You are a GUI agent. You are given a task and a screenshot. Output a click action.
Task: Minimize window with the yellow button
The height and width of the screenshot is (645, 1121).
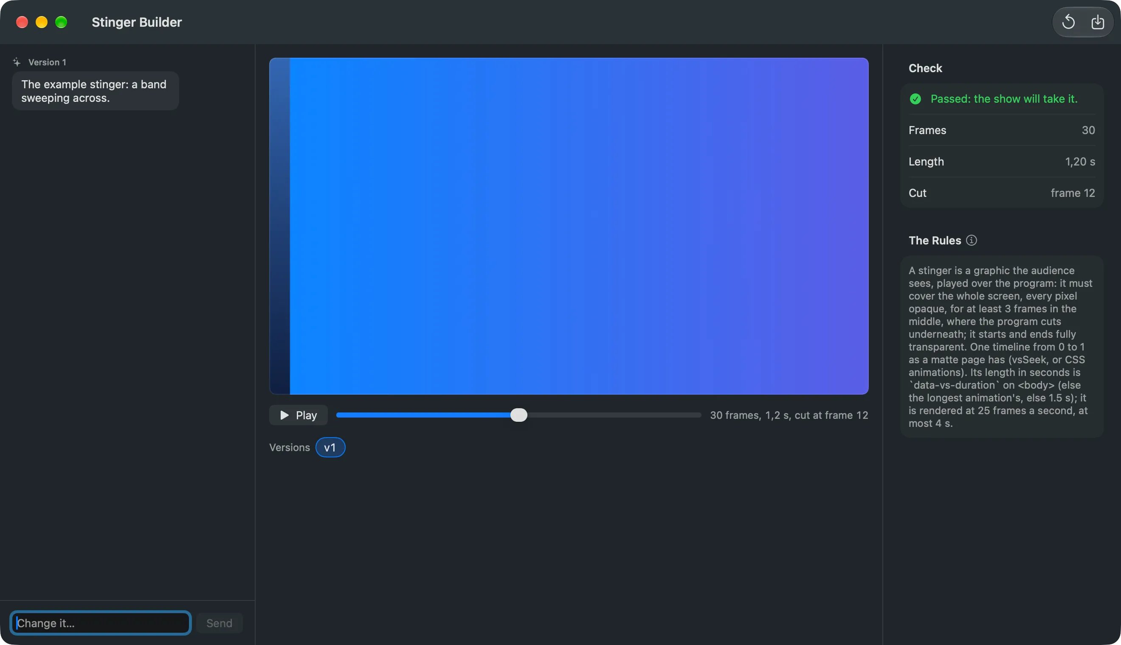pos(42,22)
